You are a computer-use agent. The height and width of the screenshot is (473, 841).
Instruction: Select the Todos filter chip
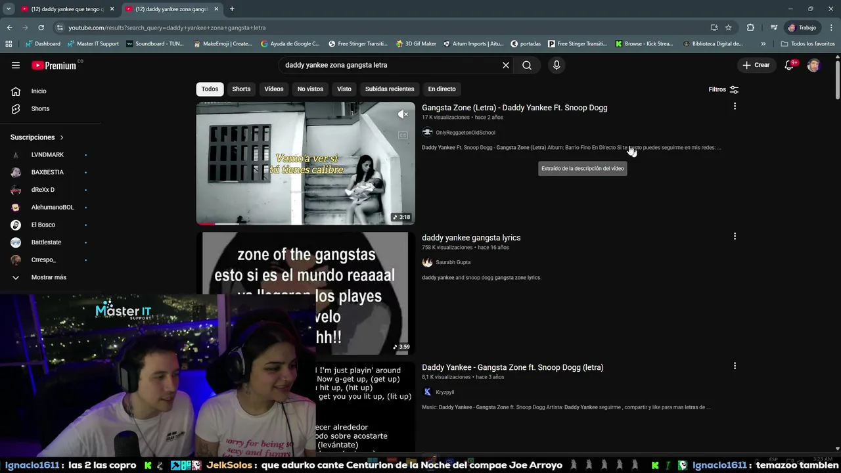[x=210, y=89]
